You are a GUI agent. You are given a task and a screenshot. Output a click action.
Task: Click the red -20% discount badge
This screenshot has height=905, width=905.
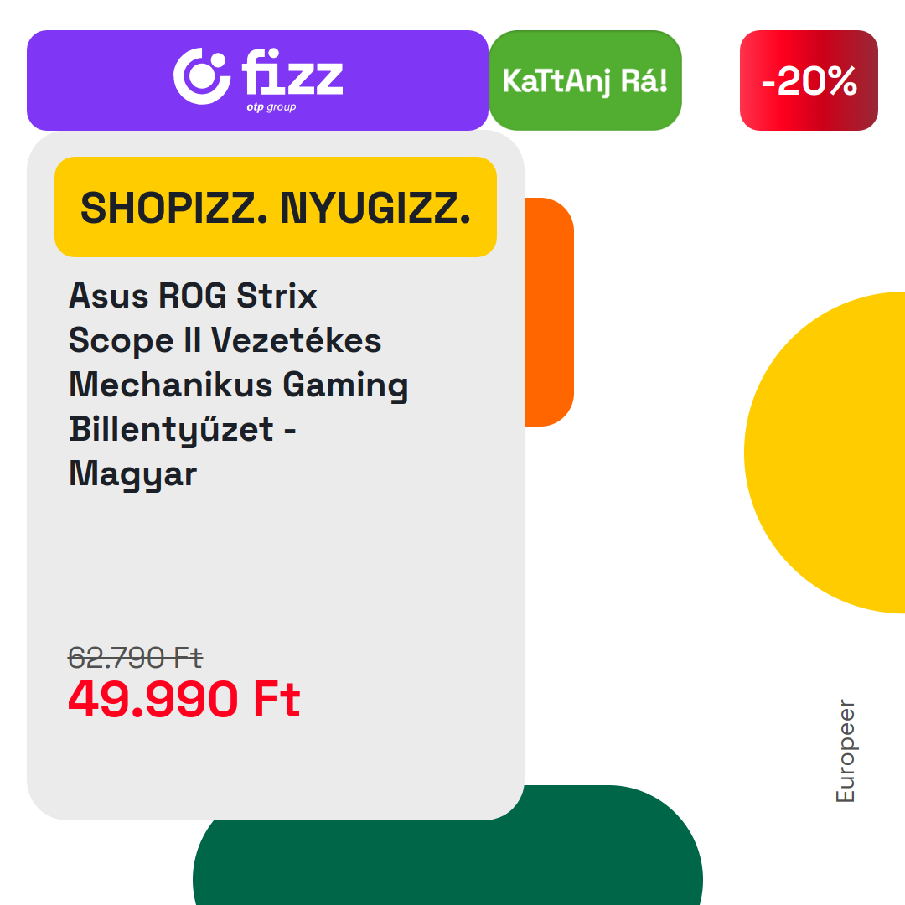[x=809, y=80]
